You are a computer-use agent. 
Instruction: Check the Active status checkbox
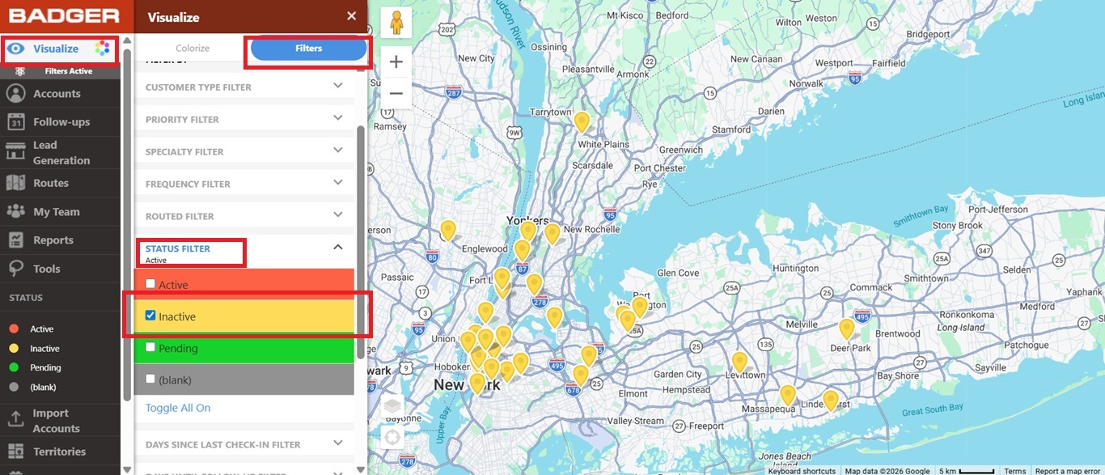point(150,284)
